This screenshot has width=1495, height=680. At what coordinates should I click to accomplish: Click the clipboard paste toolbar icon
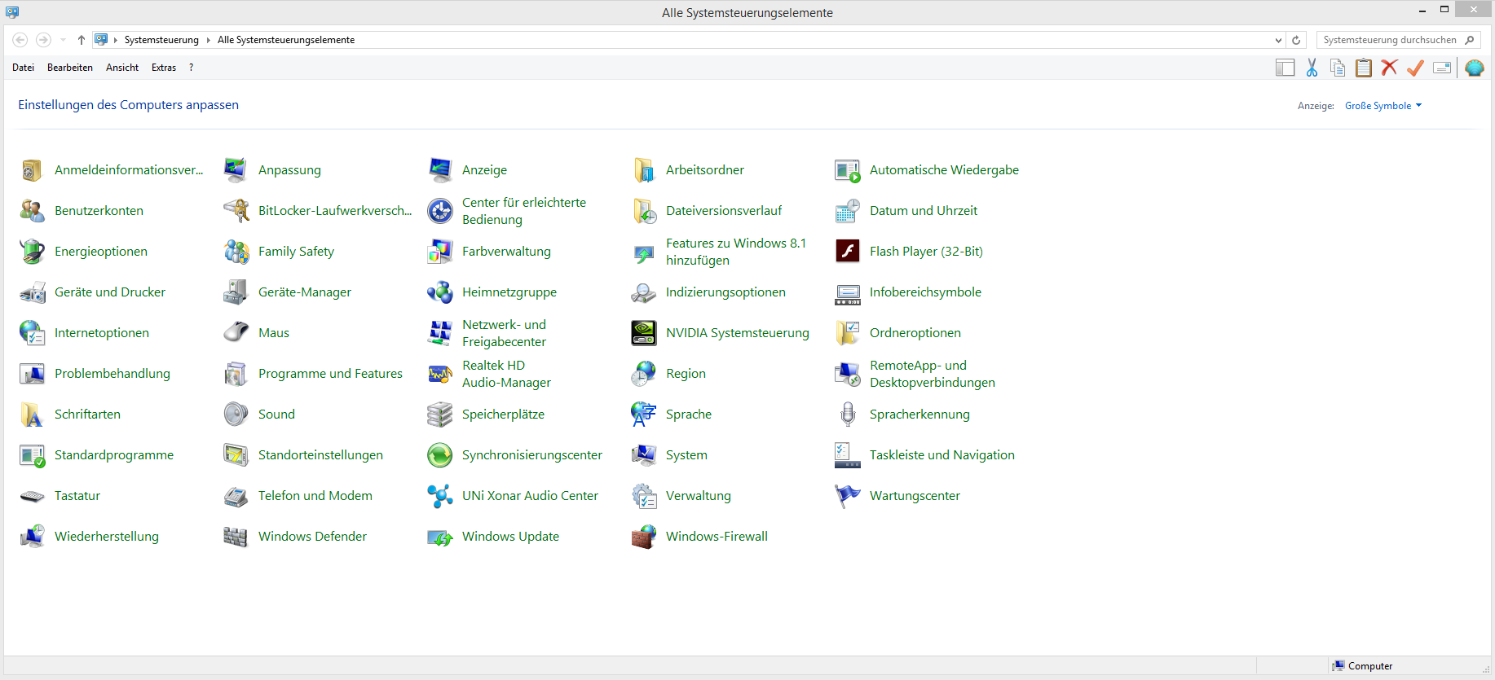pyautogui.click(x=1364, y=68)
